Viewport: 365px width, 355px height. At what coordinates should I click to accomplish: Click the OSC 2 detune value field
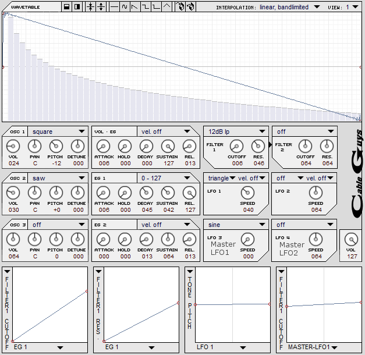point(76,210)
